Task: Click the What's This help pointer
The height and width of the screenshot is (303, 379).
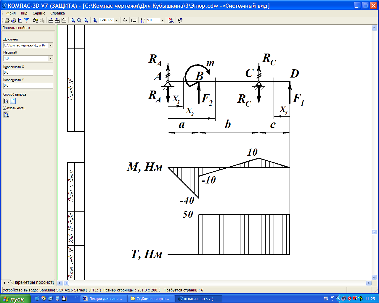Action: pos(180,20)
